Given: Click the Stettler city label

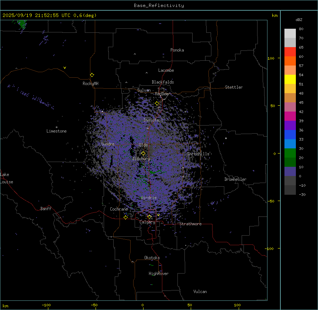Looking at the screenshot, I should click(234, 87).
